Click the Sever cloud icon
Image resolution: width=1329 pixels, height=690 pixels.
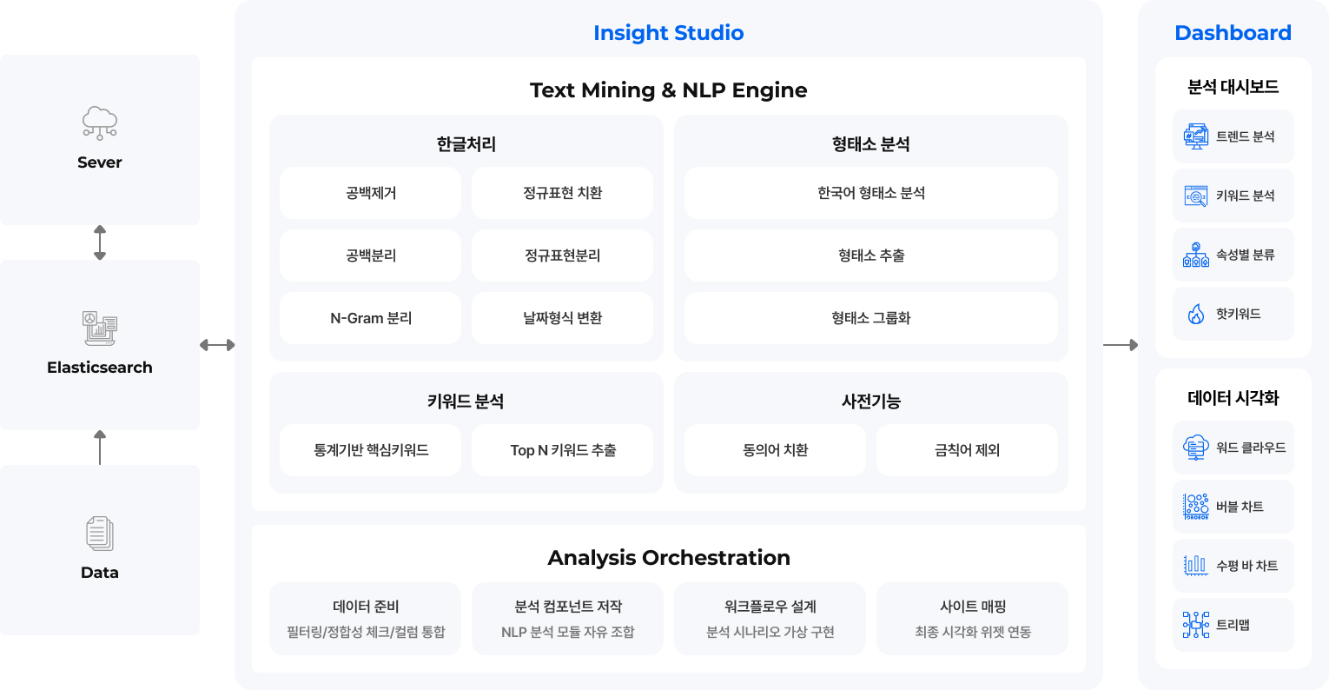[100, 123]
